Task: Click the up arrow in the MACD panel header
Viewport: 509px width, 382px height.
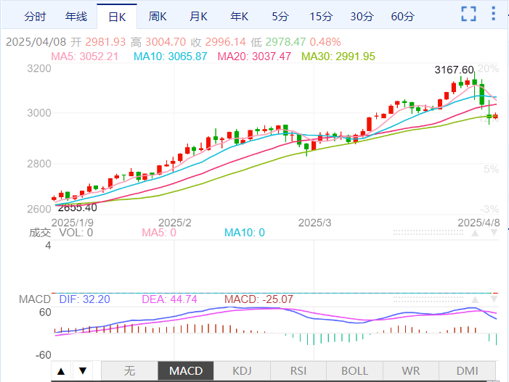Action: [x=476, y=299]
